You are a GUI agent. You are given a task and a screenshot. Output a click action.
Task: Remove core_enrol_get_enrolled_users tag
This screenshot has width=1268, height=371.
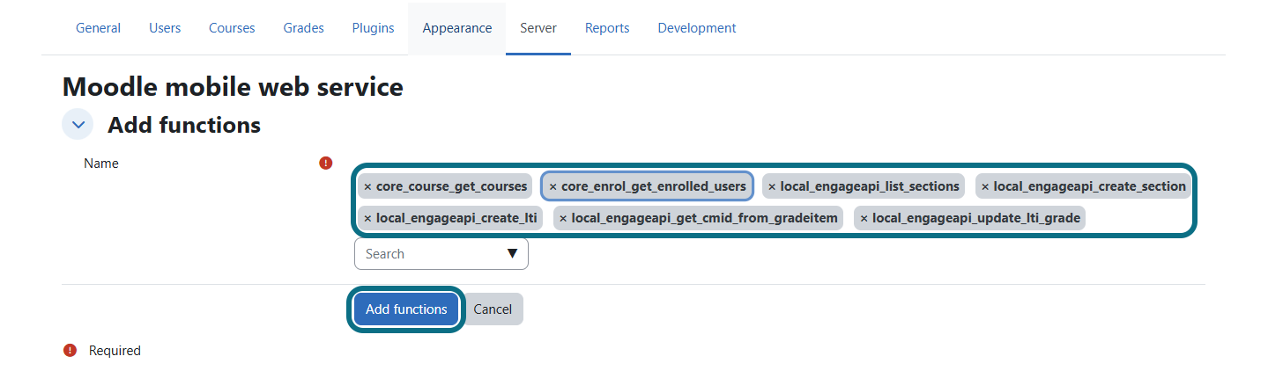click(x=552, y=186)
